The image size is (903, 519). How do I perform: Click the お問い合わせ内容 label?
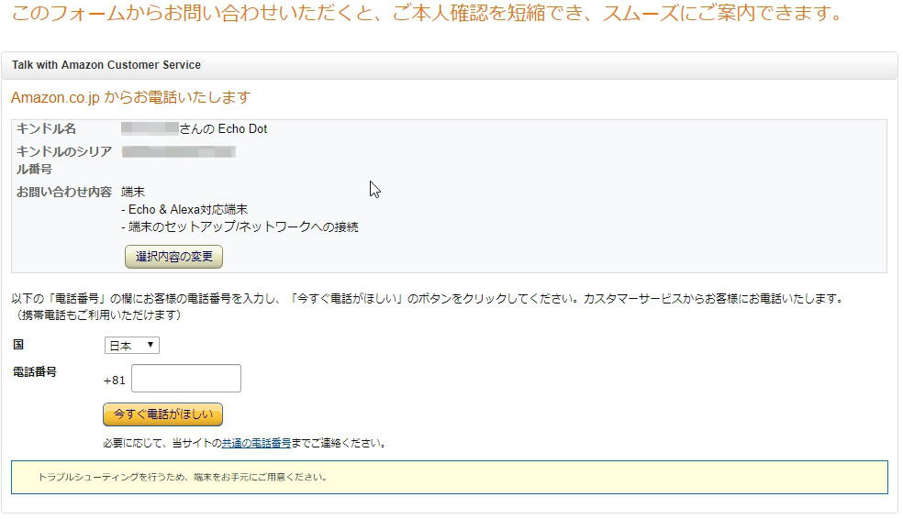click(63, 192)
